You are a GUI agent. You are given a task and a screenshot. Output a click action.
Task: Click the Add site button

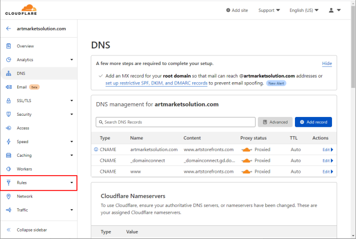pos(237,10)
